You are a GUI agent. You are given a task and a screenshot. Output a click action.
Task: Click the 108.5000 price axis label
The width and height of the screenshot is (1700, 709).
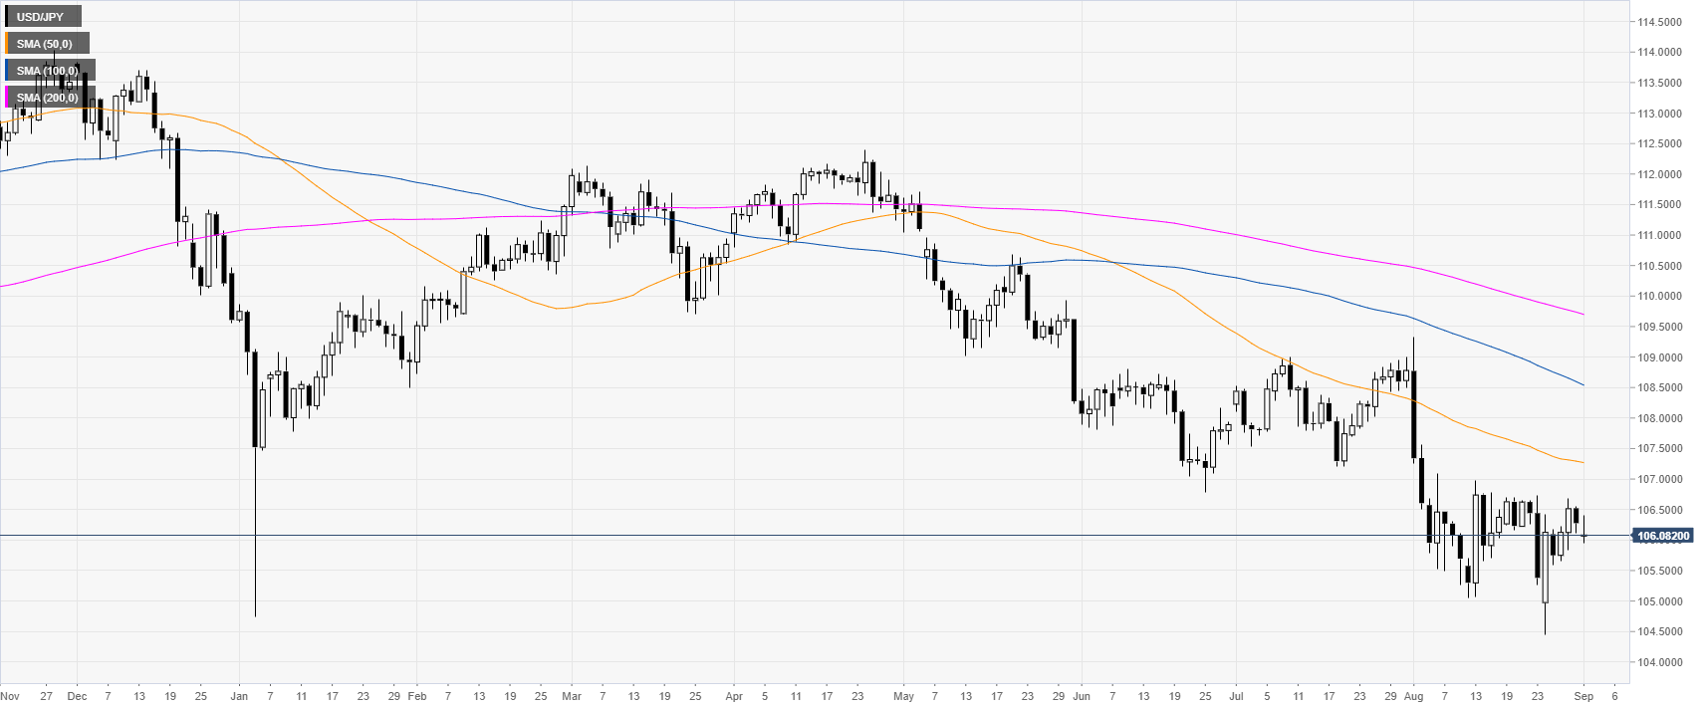[1660, 388]
